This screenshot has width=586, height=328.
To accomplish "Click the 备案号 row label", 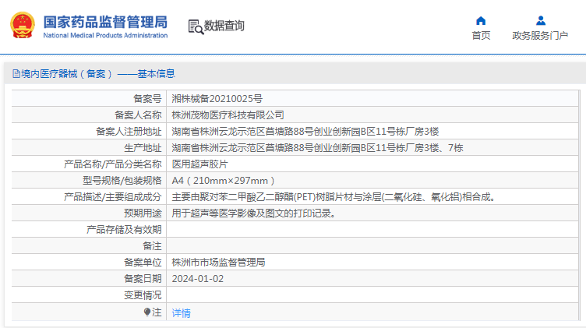I will click(x=147, y=99).
